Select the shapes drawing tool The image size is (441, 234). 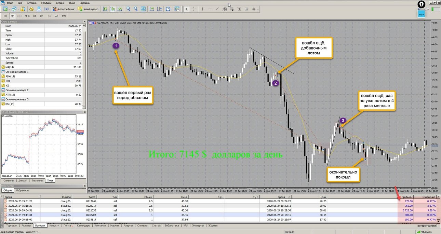coord(246,9)
